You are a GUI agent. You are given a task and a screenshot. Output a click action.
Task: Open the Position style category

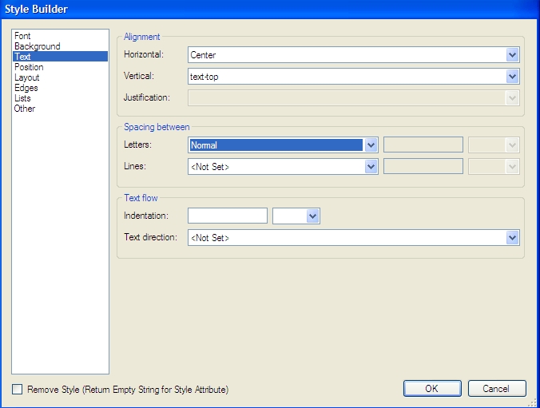[x=29, y=67]
